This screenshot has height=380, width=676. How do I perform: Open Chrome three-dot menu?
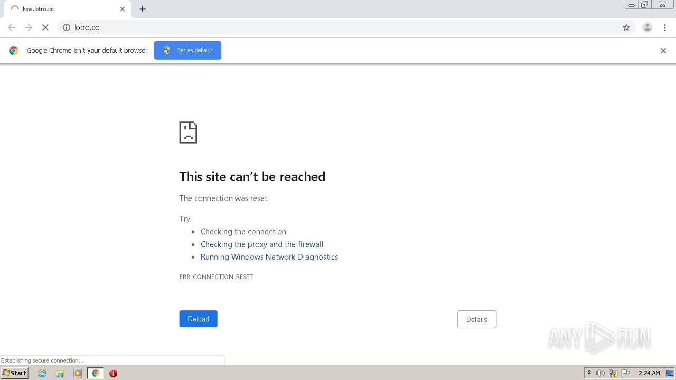(x=664, y=27)
